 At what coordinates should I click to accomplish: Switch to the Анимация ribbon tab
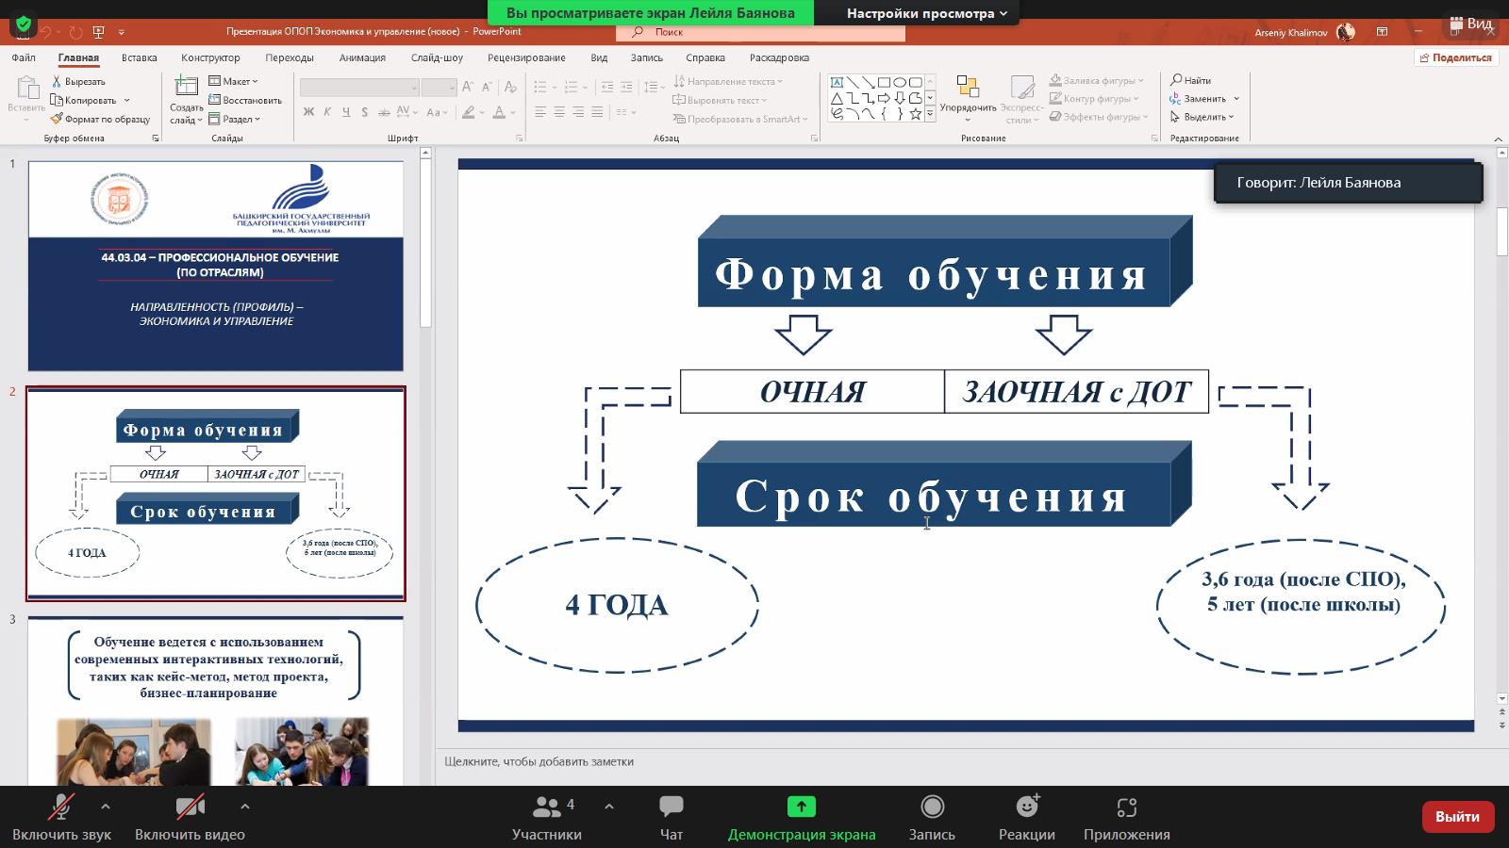(362, 57)
